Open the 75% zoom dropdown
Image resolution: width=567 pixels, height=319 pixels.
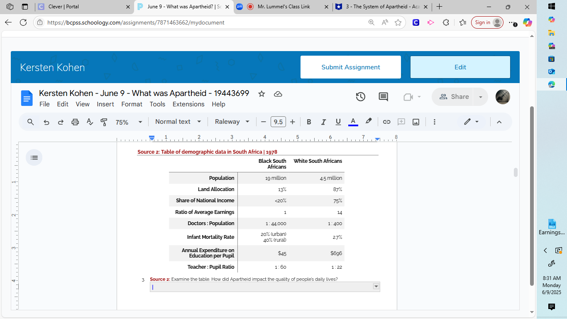[129, 122]
